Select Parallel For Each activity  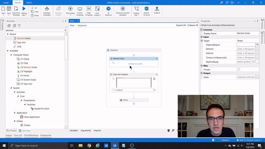[x=41, y=108]
